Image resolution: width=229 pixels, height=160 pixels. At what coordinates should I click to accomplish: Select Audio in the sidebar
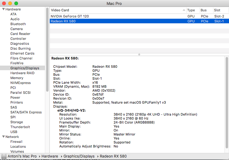[15, 19]
